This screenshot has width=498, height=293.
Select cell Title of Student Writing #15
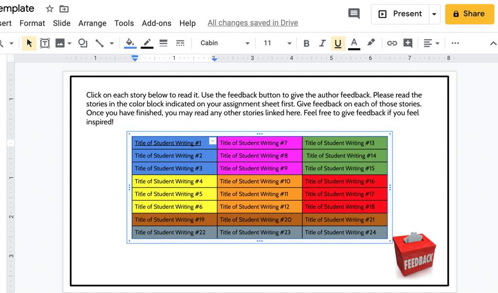[345, 168]
